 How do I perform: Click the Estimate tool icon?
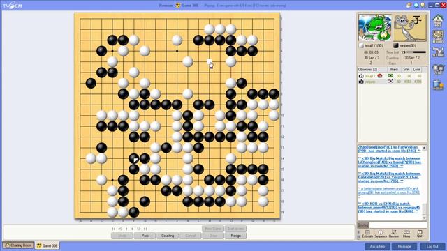(x=367, y=234)
